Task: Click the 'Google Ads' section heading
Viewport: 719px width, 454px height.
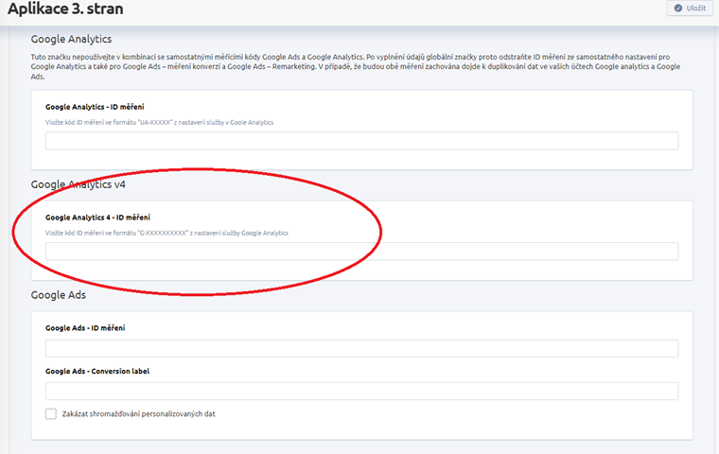Action: (x=58, y=295)
